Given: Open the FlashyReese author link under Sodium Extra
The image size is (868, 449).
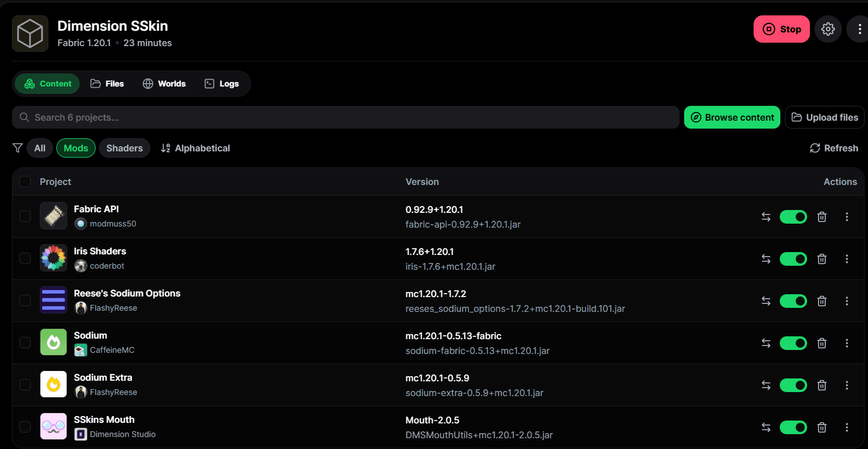Looking at the screenshot, I should (x=113, y=392).
